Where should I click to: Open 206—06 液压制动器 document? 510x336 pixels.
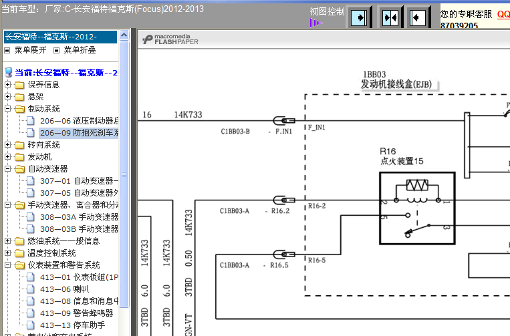pos(79,121)
